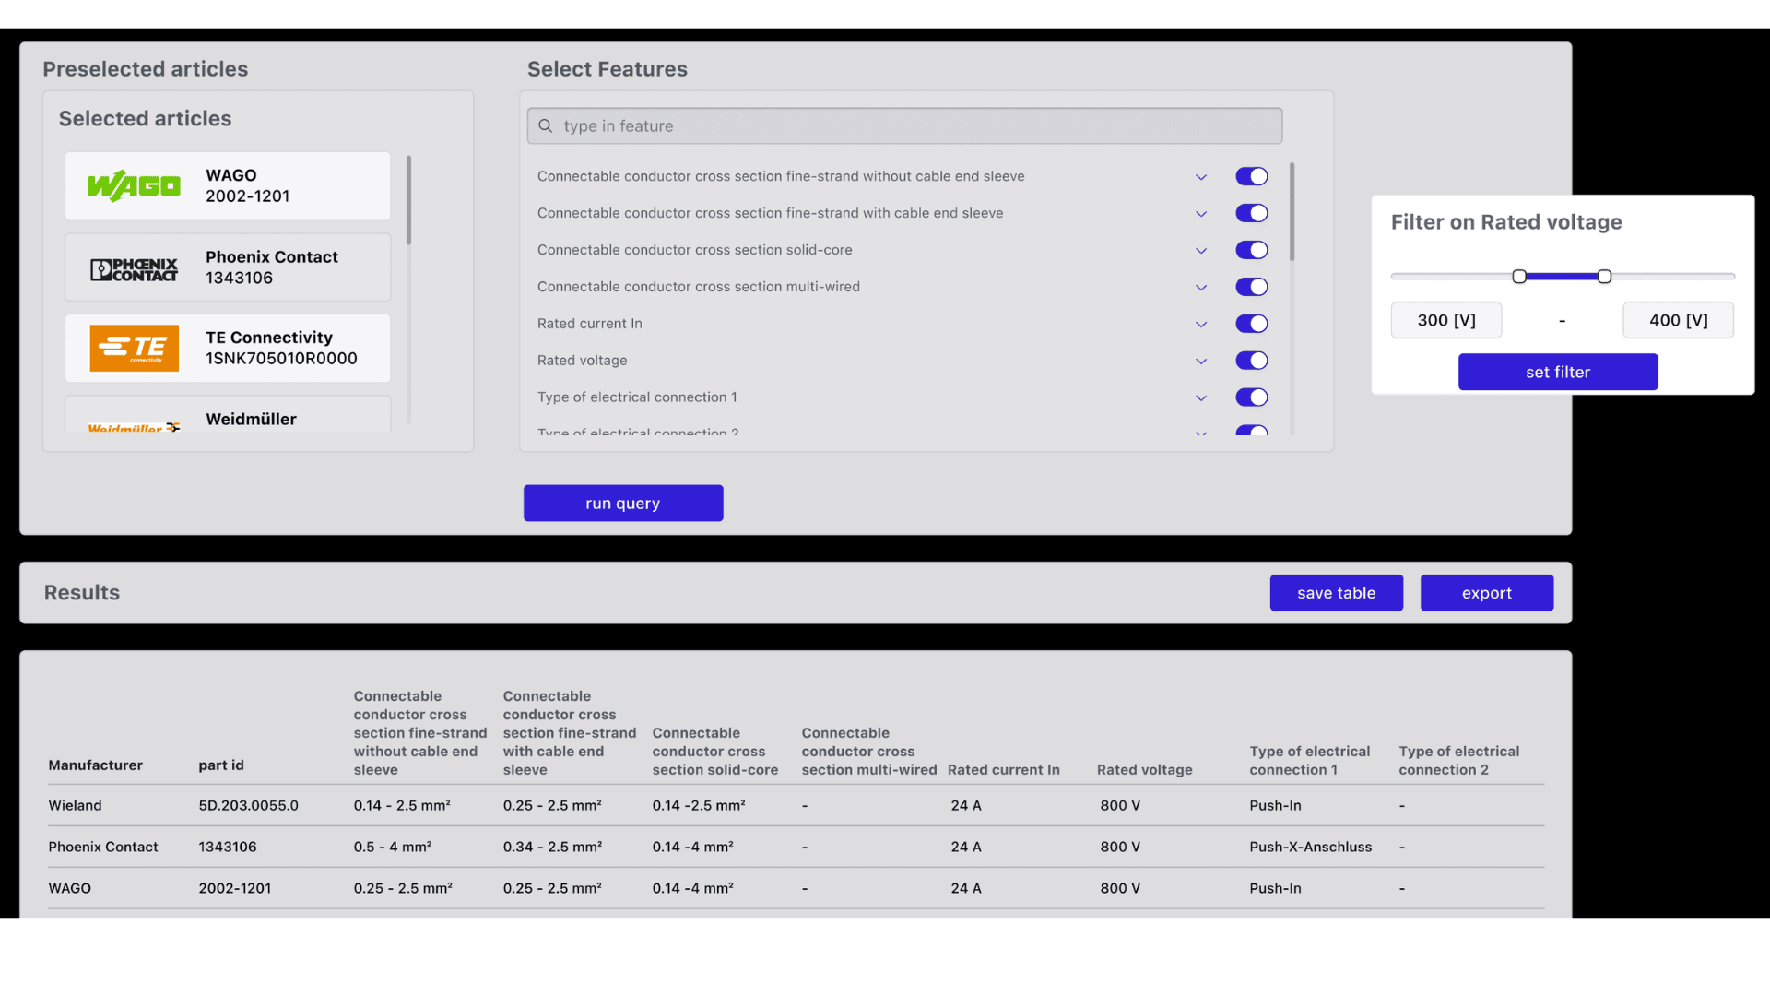Click the search magnifier icon
Image resolution: width=1770 pixels, height=996 pixels.
[546, 126]
